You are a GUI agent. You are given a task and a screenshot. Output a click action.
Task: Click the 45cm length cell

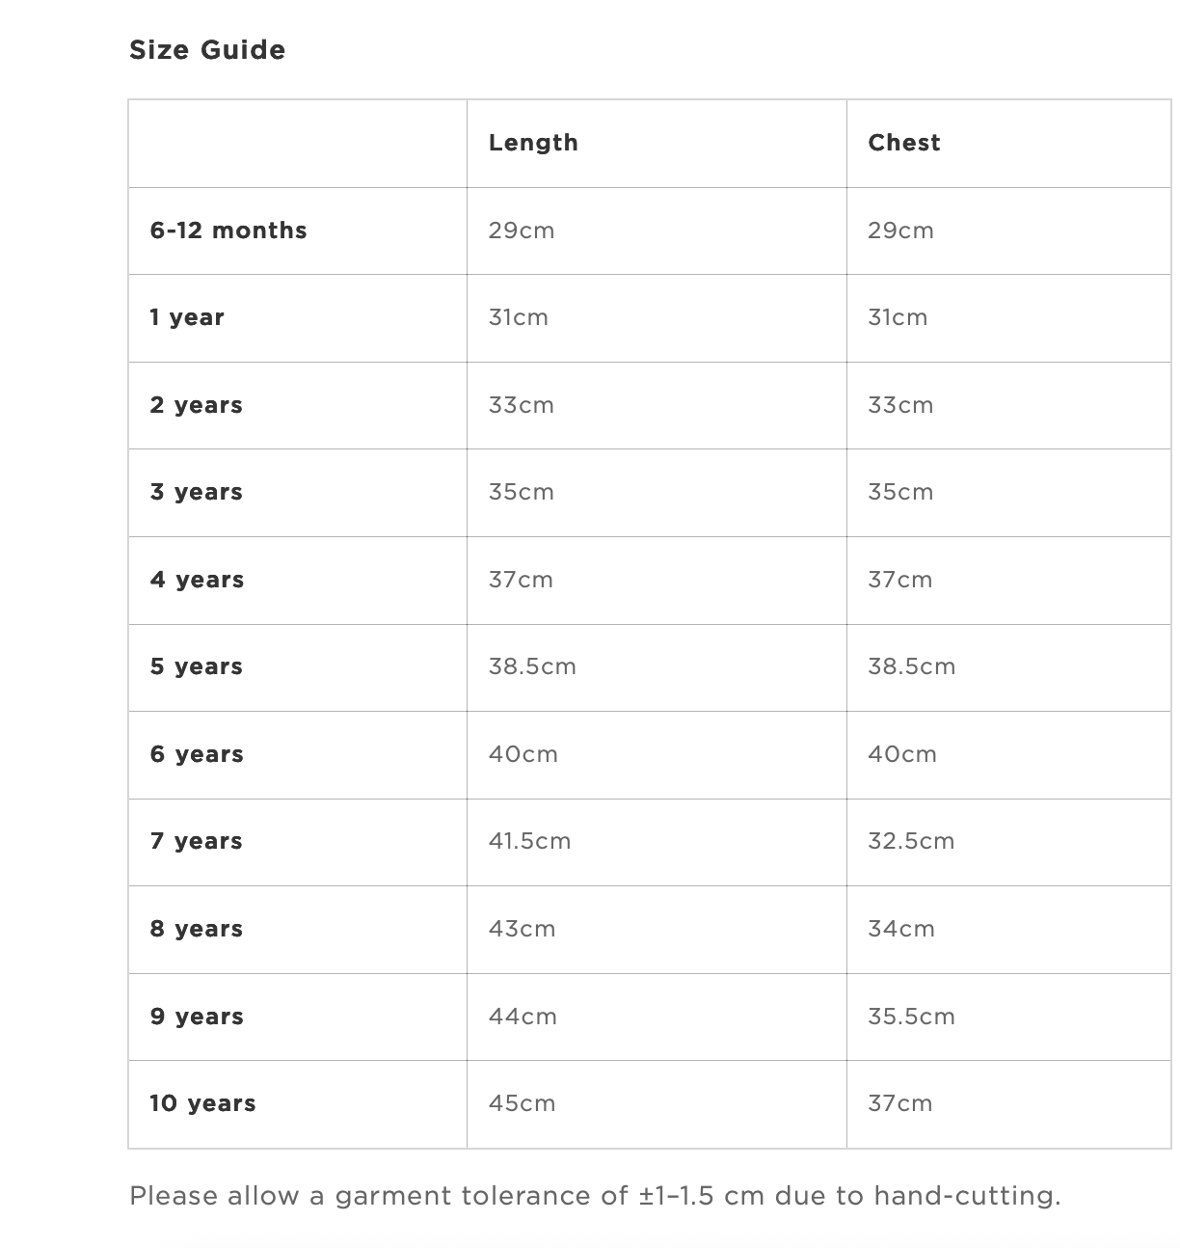522,1103
